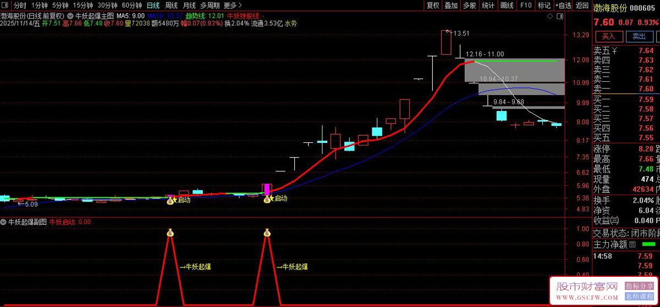
Task: Toggle side panel icon beside the diamond
Action: [560, 16]
